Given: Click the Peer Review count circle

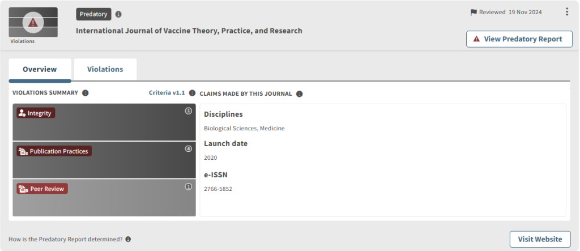Looking at the screenshot, I should click(x=189, y=186).
